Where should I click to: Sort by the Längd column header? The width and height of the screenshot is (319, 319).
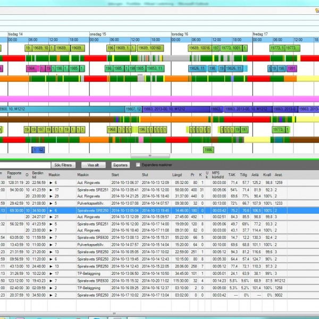tap(178, 174)
